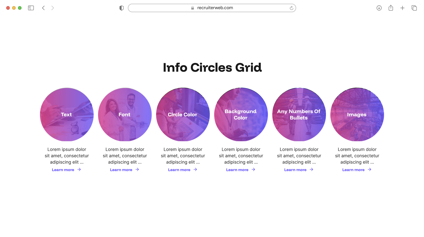
Task: Click the 'Learn more' link under Text circle
Action: 63,170
